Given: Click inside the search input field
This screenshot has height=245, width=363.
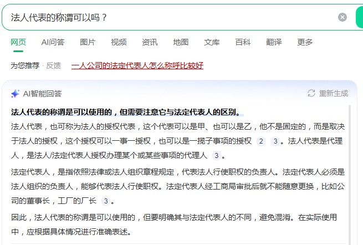Looking at the screenshot, I should click(x=166, y=17).
